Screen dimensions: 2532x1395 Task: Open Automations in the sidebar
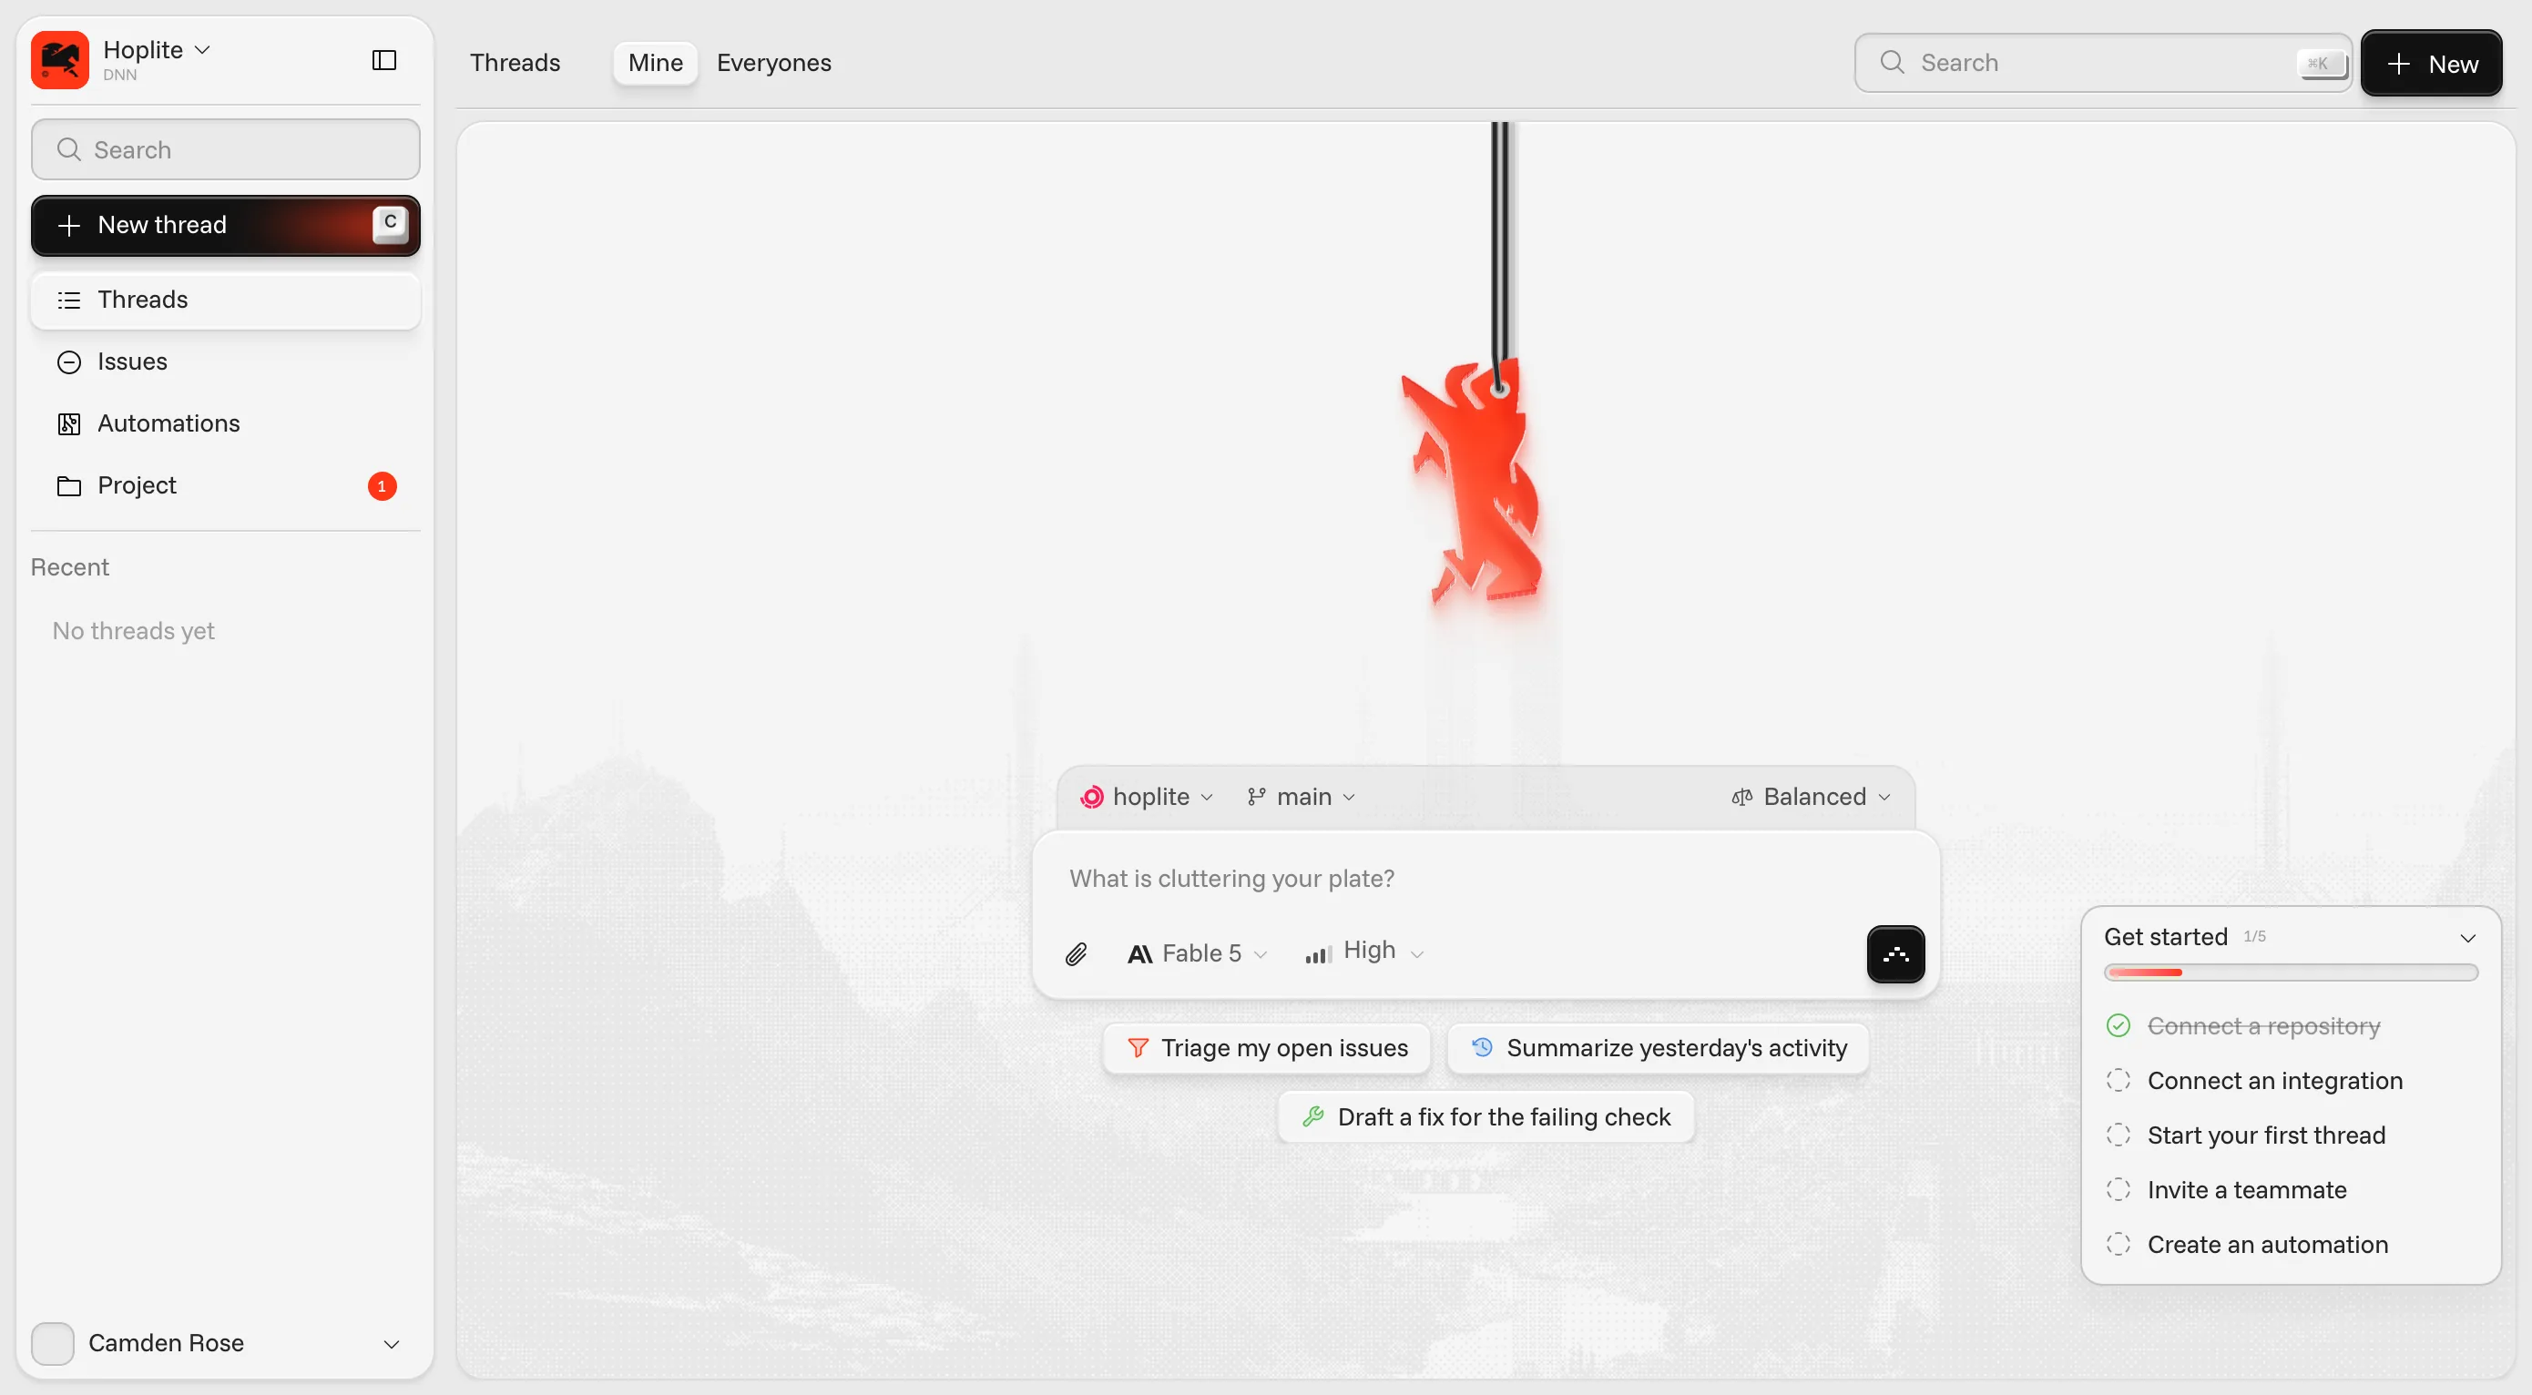225,423
